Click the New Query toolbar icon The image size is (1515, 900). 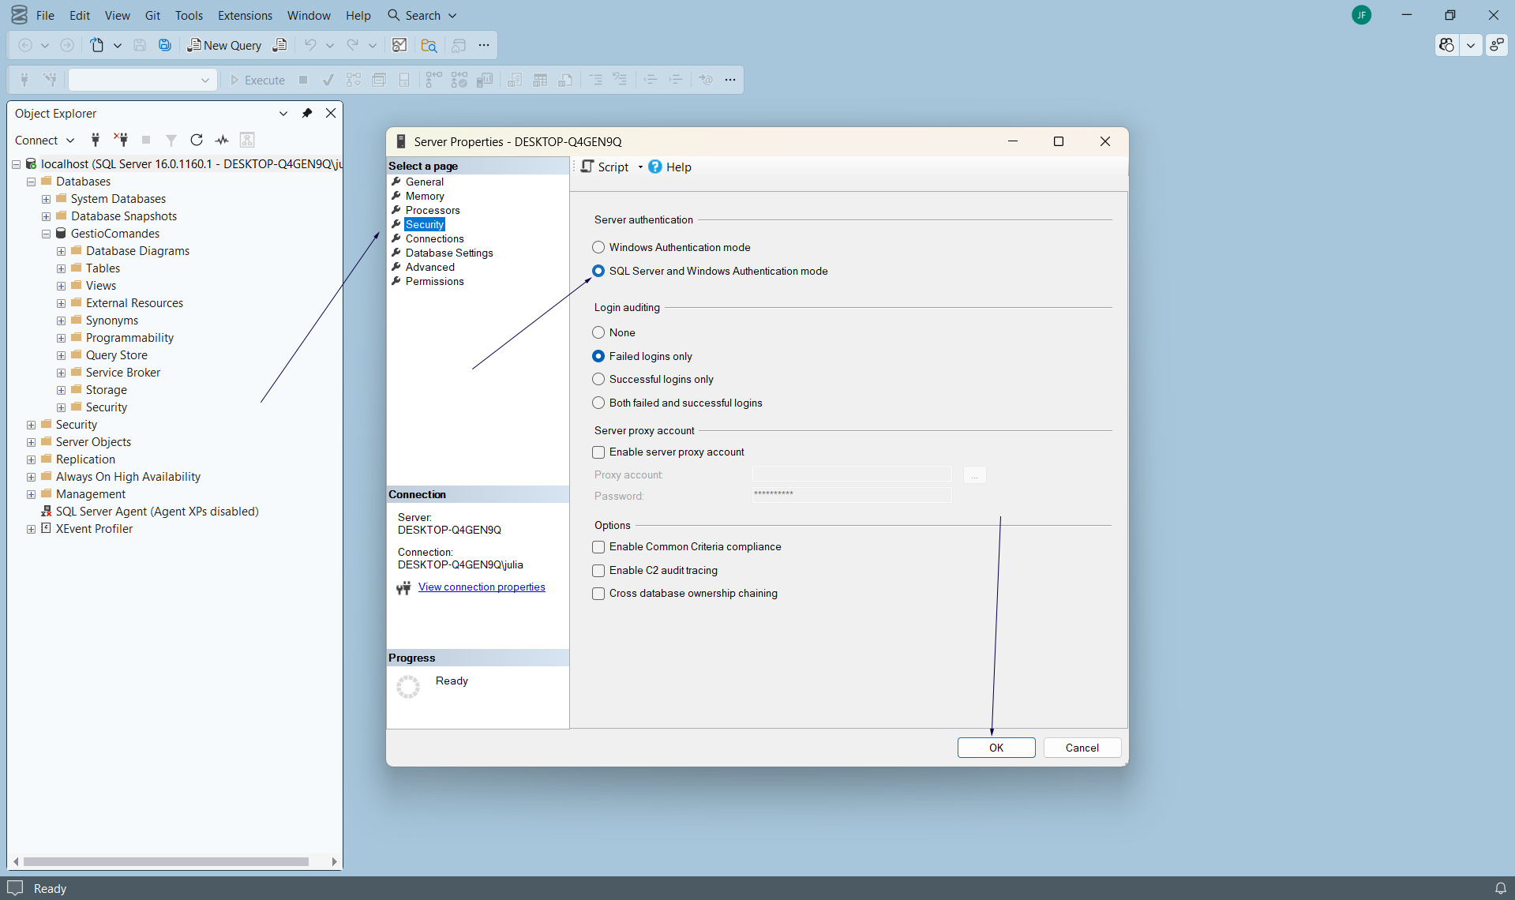point(224,45)
